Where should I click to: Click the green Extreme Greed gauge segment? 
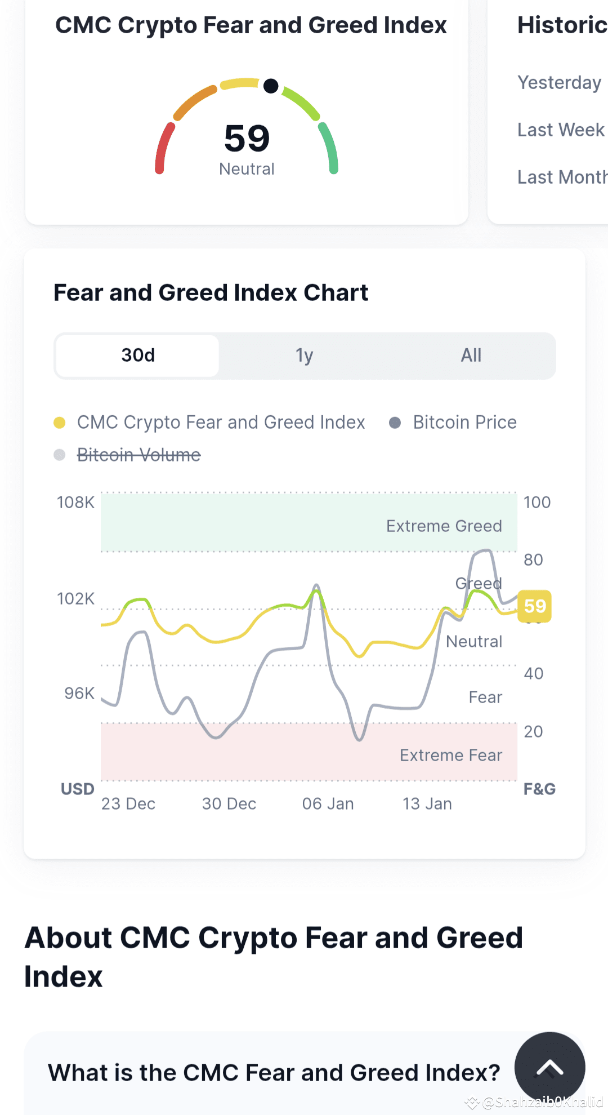pyautogui.click(x=329, y=148)
